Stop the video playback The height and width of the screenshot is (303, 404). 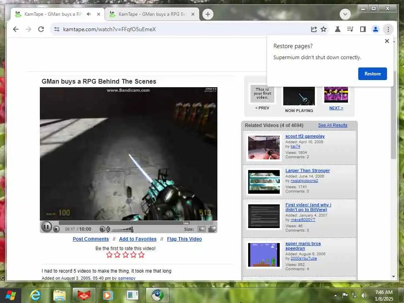click(56, 229)
